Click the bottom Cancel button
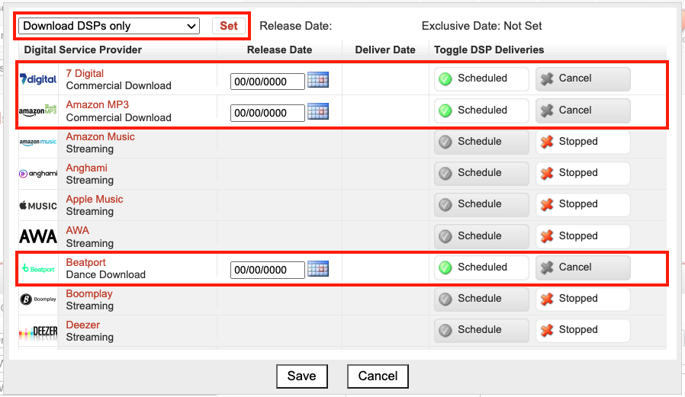Screen dimensions: 685x397 point(378,376)
